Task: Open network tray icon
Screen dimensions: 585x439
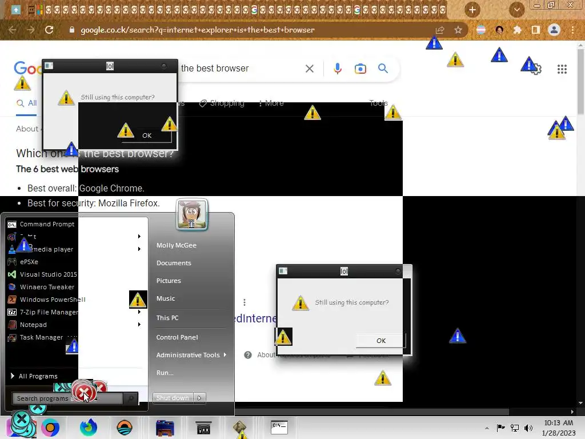Action: coord(515,428)
